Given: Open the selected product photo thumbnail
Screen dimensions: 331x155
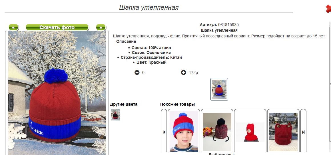Looking at the screenshot, I should pyautogui.click(x=219, y=89).
